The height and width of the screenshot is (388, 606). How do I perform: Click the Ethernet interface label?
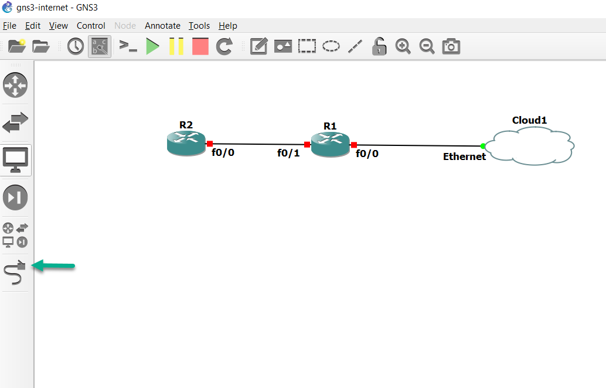(x=464, y=156)
